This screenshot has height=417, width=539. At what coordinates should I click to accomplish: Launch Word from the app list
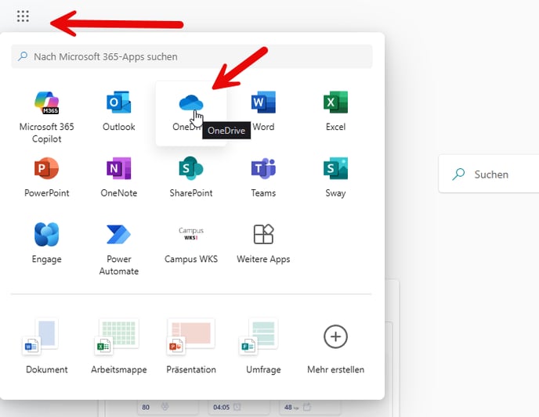tap(263, 111)
